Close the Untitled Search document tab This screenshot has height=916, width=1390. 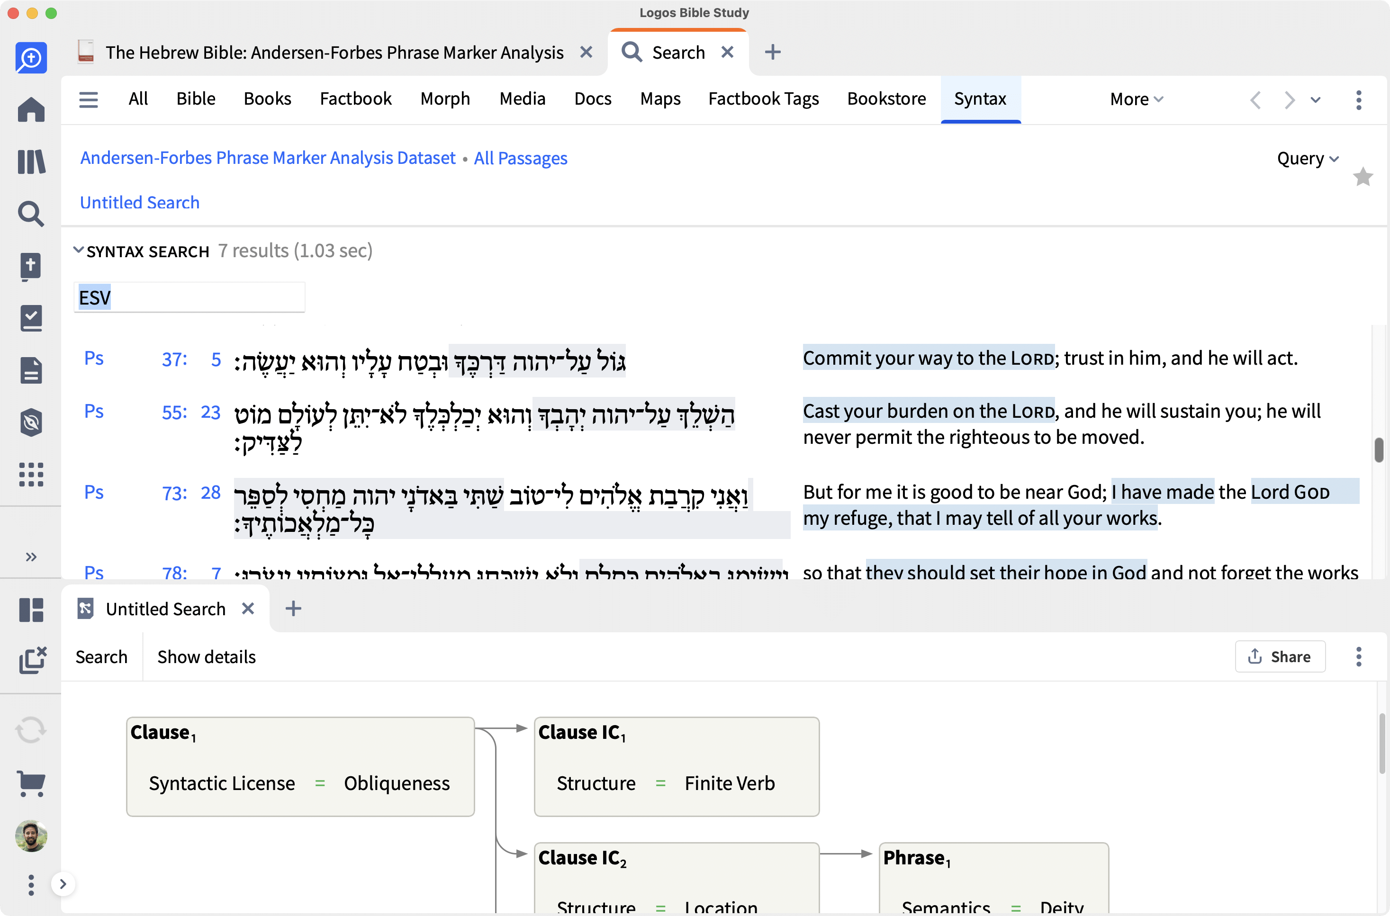(x=248, y=609)
